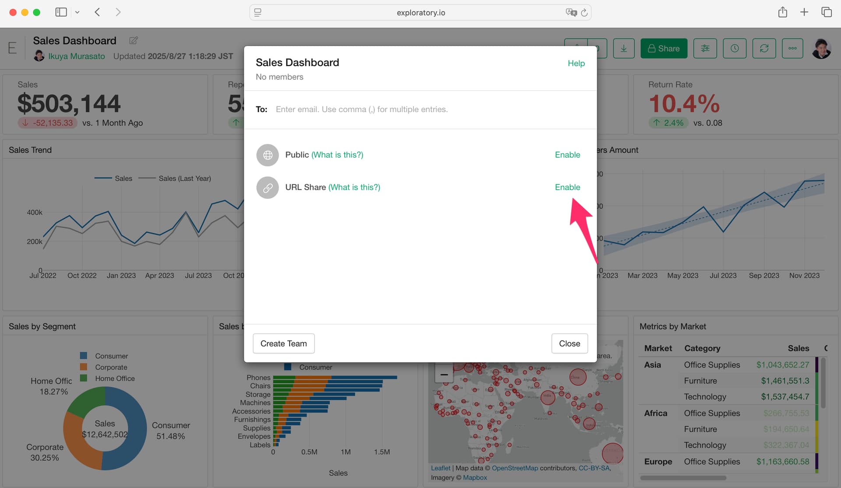Expand the sidebar dropdown chevron
The image size is (841, 488).
(x=77, y=12)
